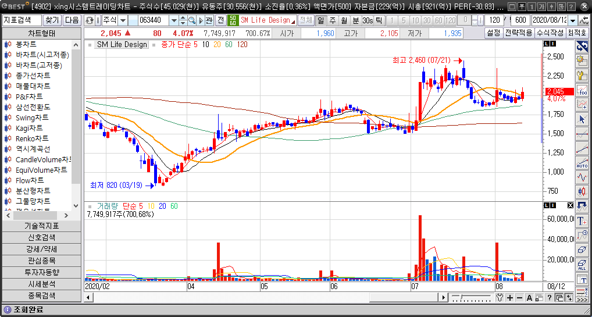Click the 다음 next button

coord(72,20)
